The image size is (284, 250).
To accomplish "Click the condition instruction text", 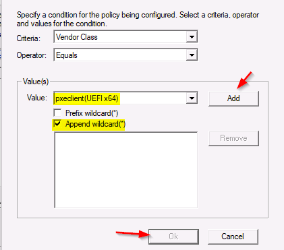I will tap(138, 20).
